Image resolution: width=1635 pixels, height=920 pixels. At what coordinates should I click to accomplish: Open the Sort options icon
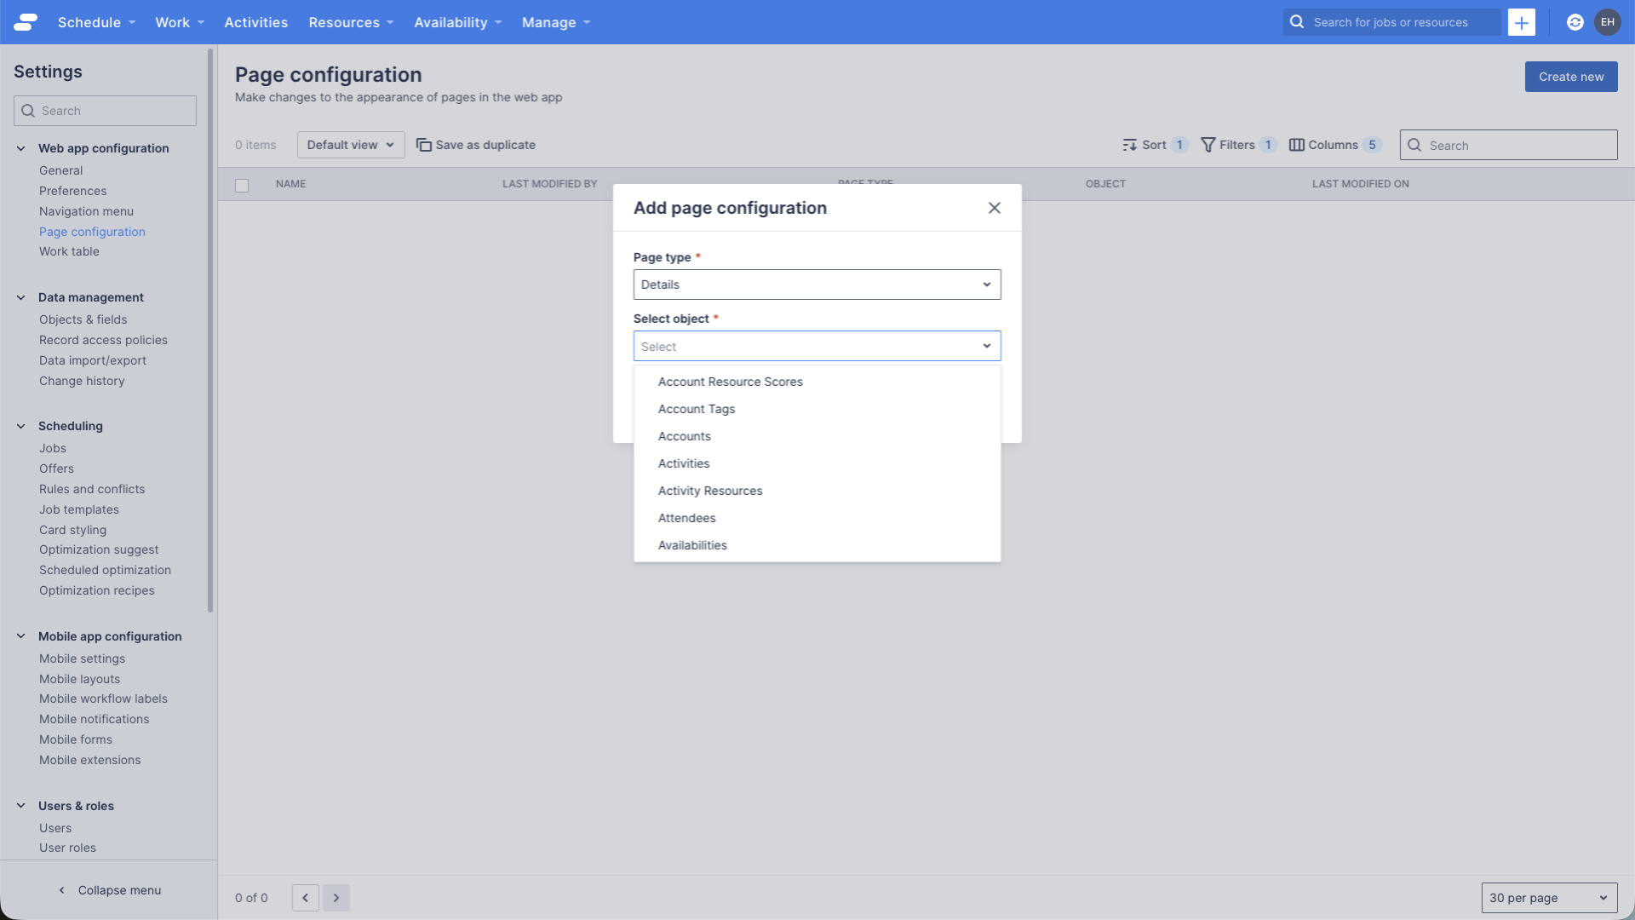tap(1130, 145)
